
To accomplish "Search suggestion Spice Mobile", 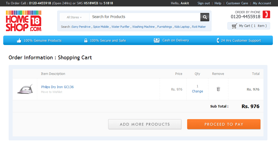I will (x=101, y=27).
